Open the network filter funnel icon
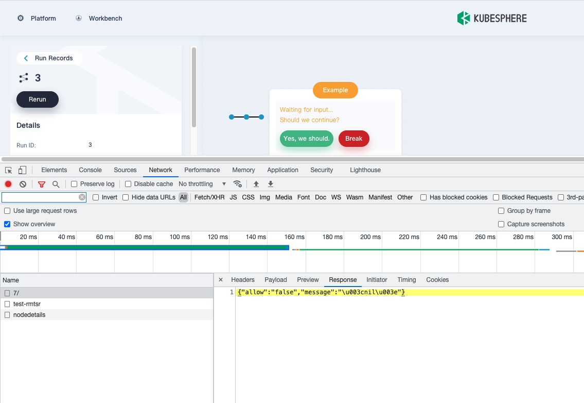 click(41, 183)
